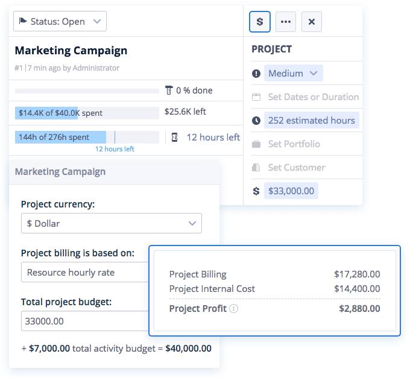Screen dimensions: 410x380
Task: Click the large 12 hours left link
Action: (213, 138)
